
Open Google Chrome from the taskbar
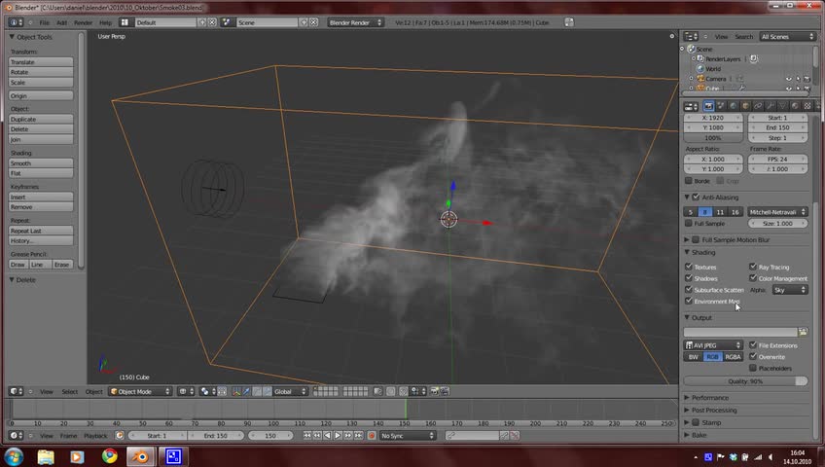tap(109, 456)
